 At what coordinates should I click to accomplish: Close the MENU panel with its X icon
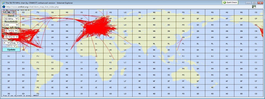[x=14, y=12]
